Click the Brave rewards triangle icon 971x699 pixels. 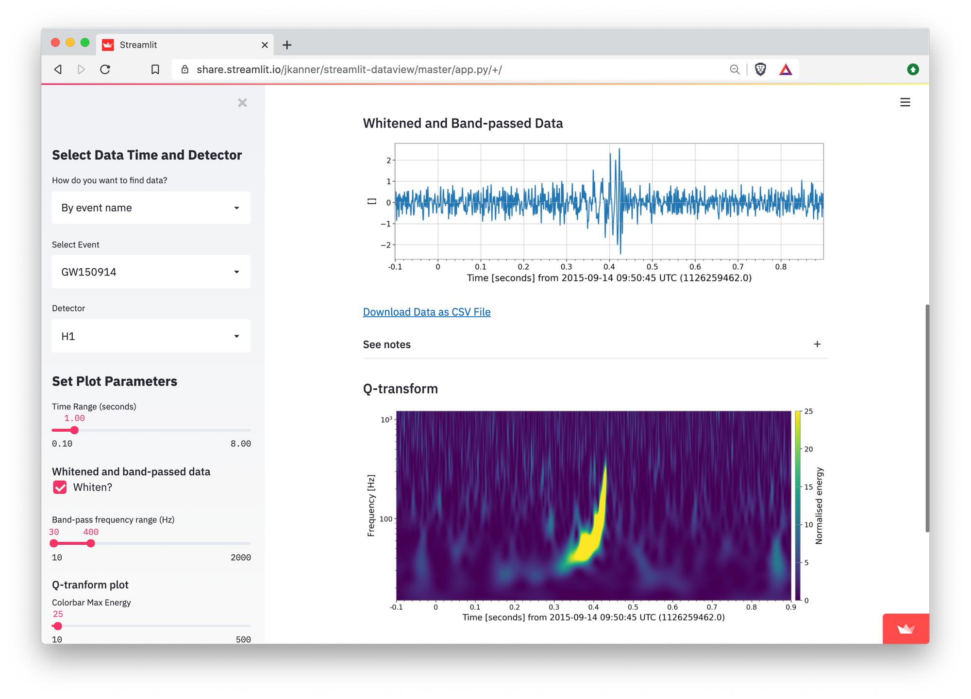(x=786, y=69)
